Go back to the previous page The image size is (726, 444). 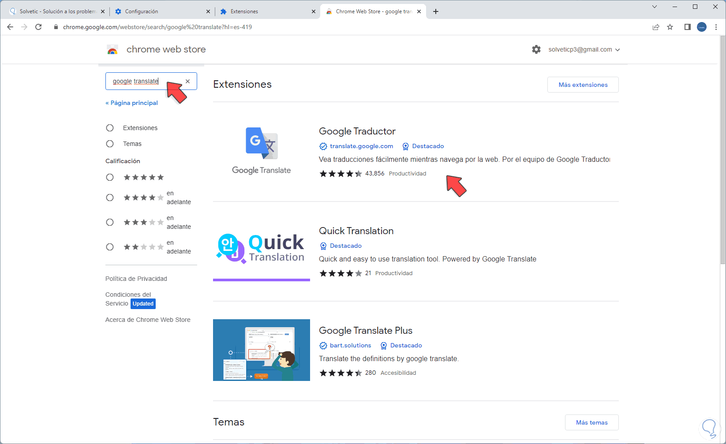click(10, 27)
